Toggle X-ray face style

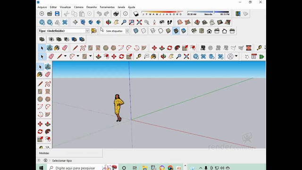click(136, 31)
